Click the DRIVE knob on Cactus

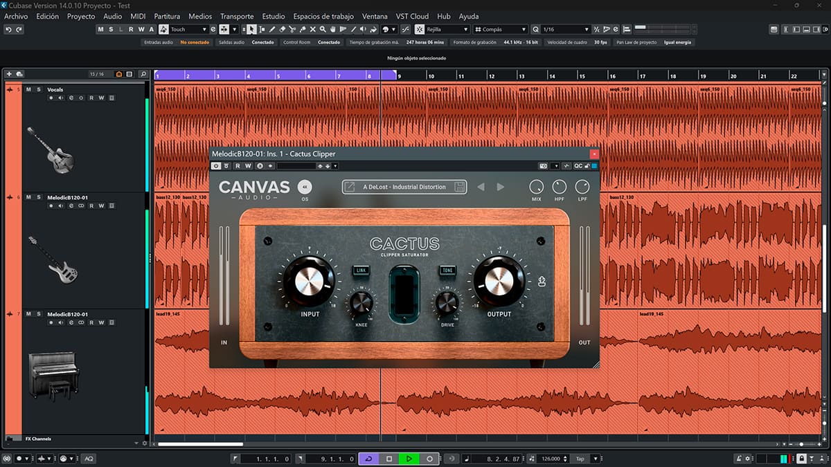click(447, 302)
